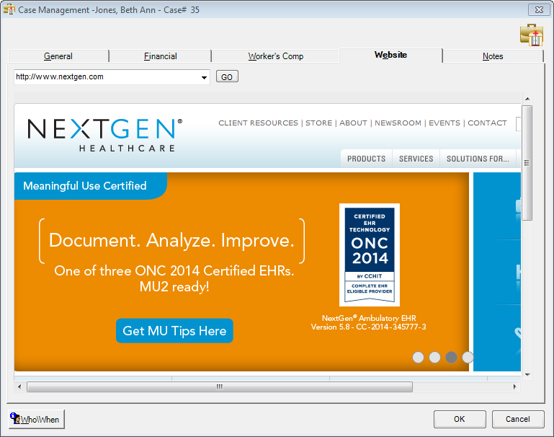This screenshot has height=437, width=554.
Task: Click the horizontal scrollbar thumb
Action: (x=220, y=387)
